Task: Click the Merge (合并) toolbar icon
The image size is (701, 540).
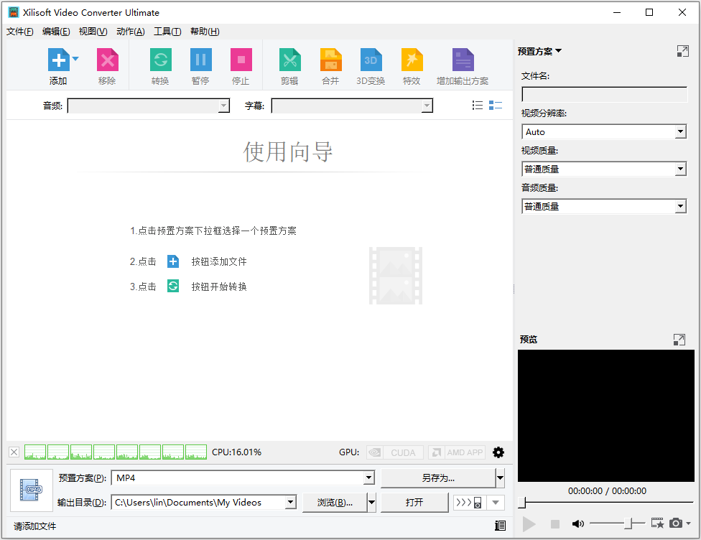Action: click(x=331, y=60)
